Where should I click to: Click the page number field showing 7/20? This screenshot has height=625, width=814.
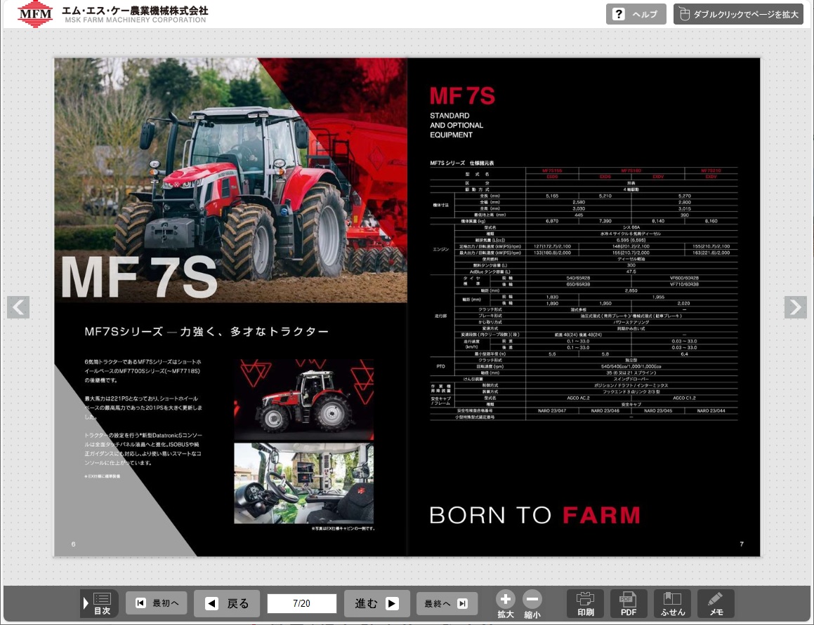click(x=301, y=603)
